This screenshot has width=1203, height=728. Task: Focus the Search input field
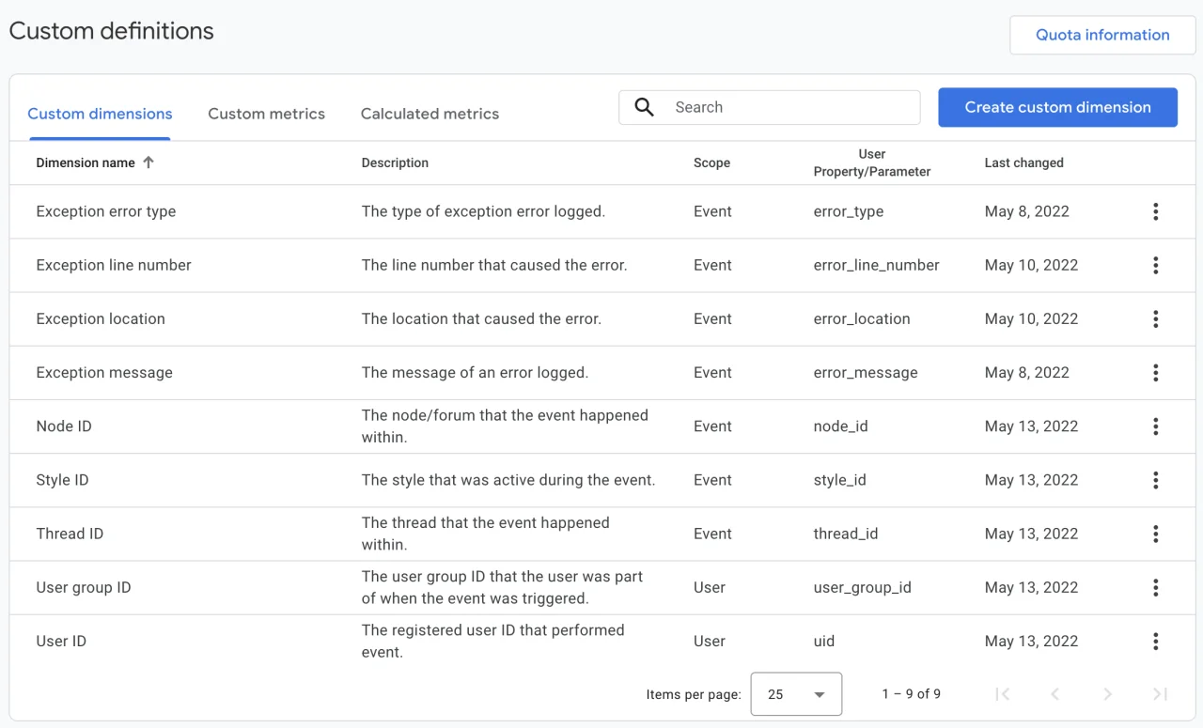(x=789, y=107)
